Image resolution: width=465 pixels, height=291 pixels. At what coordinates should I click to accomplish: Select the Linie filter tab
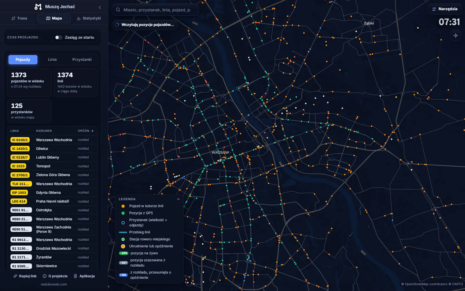click(x=52, y=60)
